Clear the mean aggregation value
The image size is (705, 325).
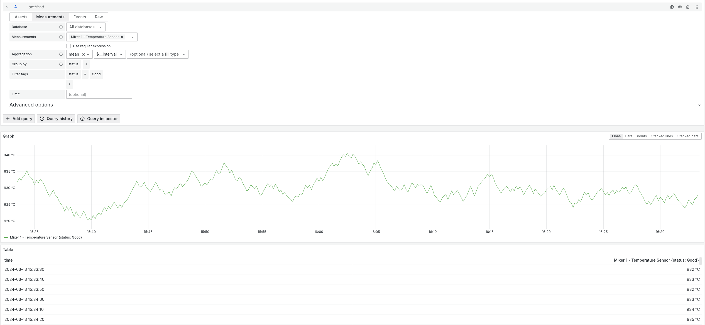pos(84,54)
